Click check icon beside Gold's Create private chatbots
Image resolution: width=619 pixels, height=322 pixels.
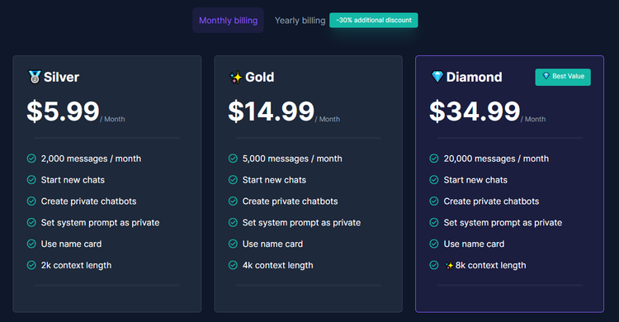click(233, 201)
